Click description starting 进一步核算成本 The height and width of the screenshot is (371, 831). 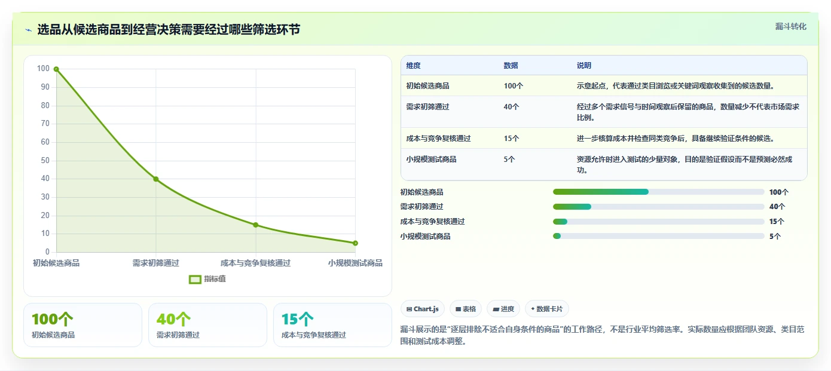click(676, 139)
